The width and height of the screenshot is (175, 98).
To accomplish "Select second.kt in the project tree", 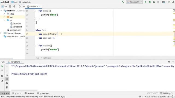I will 16,23.
